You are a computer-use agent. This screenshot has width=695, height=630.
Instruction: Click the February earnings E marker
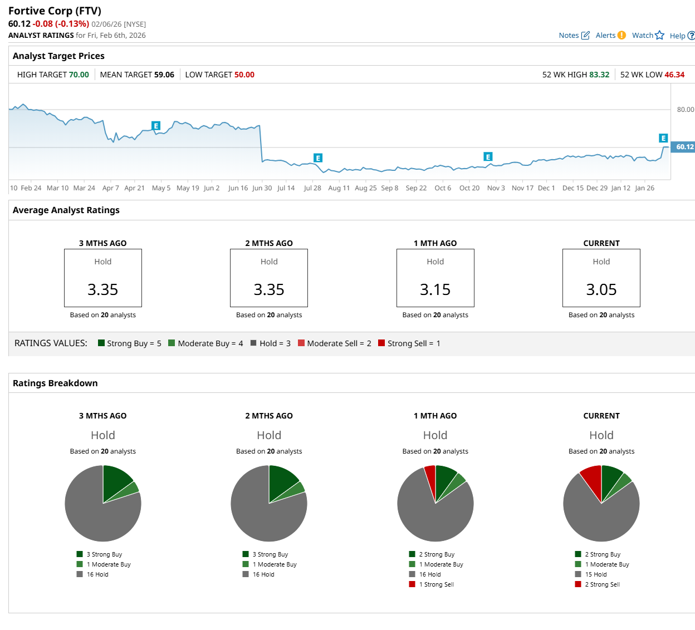point(663,138)
